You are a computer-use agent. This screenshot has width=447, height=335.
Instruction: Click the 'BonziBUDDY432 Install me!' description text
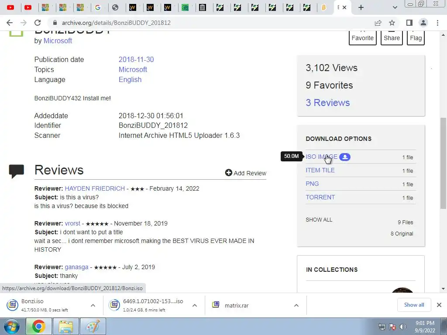click(x=72, y=98)
